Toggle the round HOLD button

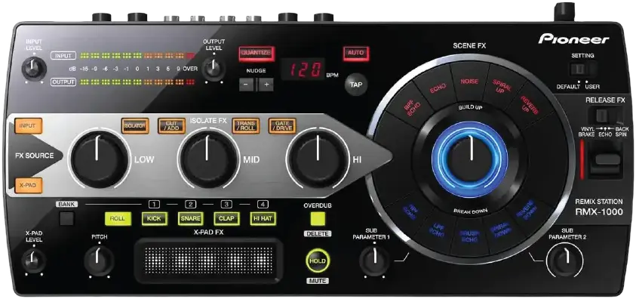point(318,260)
